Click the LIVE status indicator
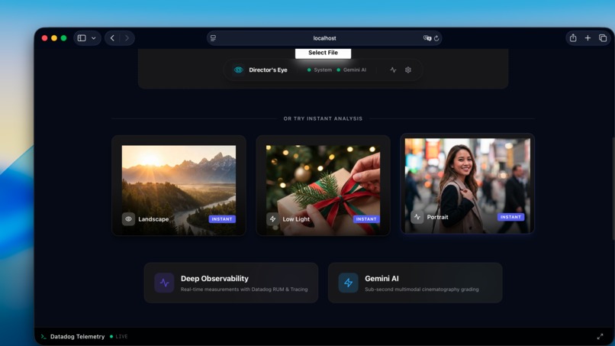615x346 pixels. [119, 337]
